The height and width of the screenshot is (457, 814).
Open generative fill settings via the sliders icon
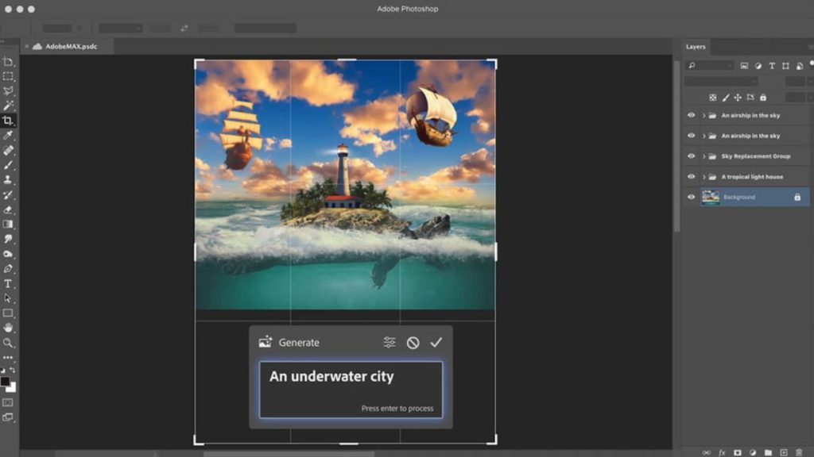click(387, 342)
